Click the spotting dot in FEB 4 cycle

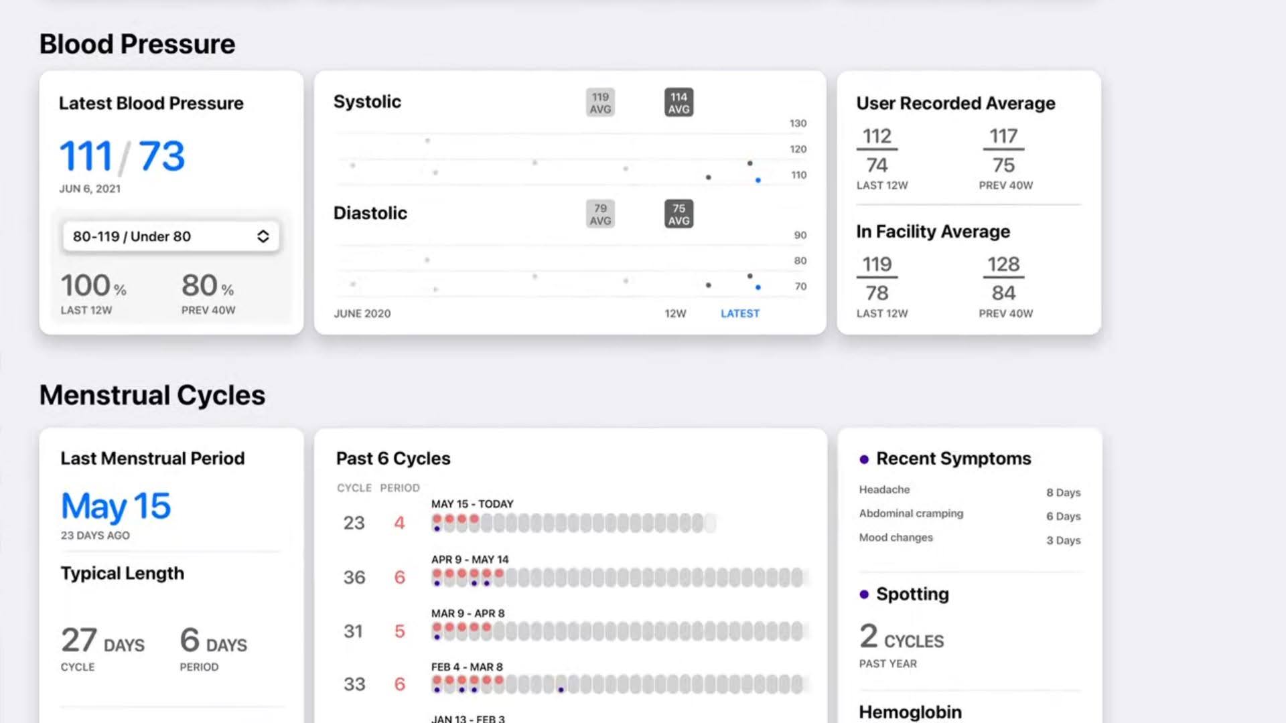click(561, 690)
